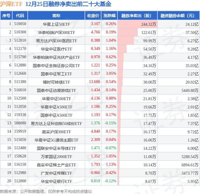Click the 涨跌幅 column header
The image size is (200, 194).
point(109,15)
